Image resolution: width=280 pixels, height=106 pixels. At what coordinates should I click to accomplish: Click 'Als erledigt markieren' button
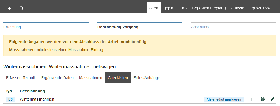(x=224, y=99)
